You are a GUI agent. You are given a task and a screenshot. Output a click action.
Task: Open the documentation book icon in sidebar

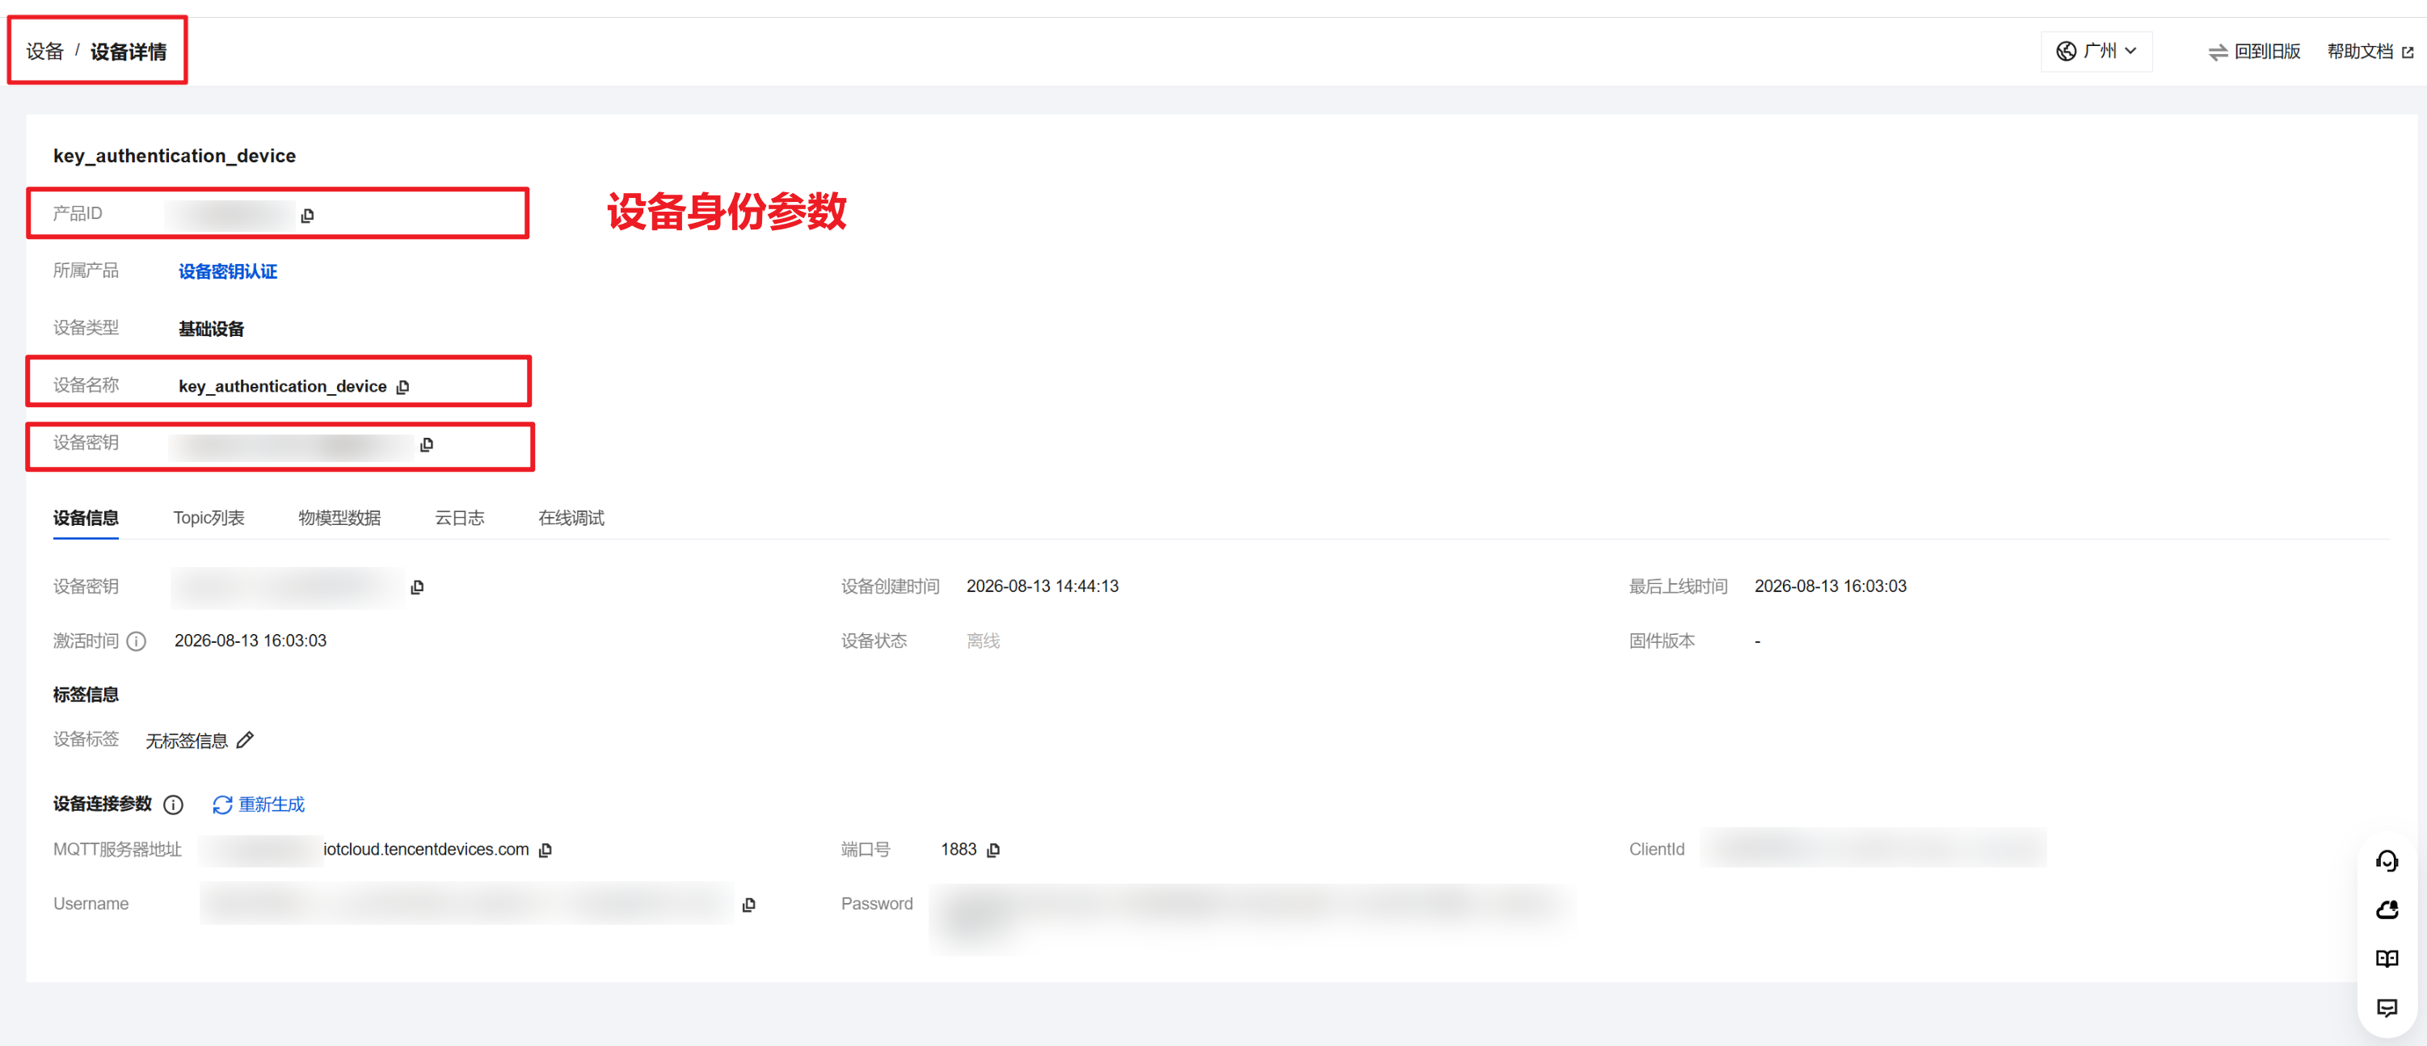pos(2387,959)
